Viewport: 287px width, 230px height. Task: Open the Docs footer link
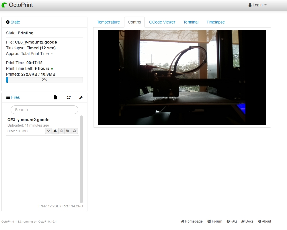247,221
